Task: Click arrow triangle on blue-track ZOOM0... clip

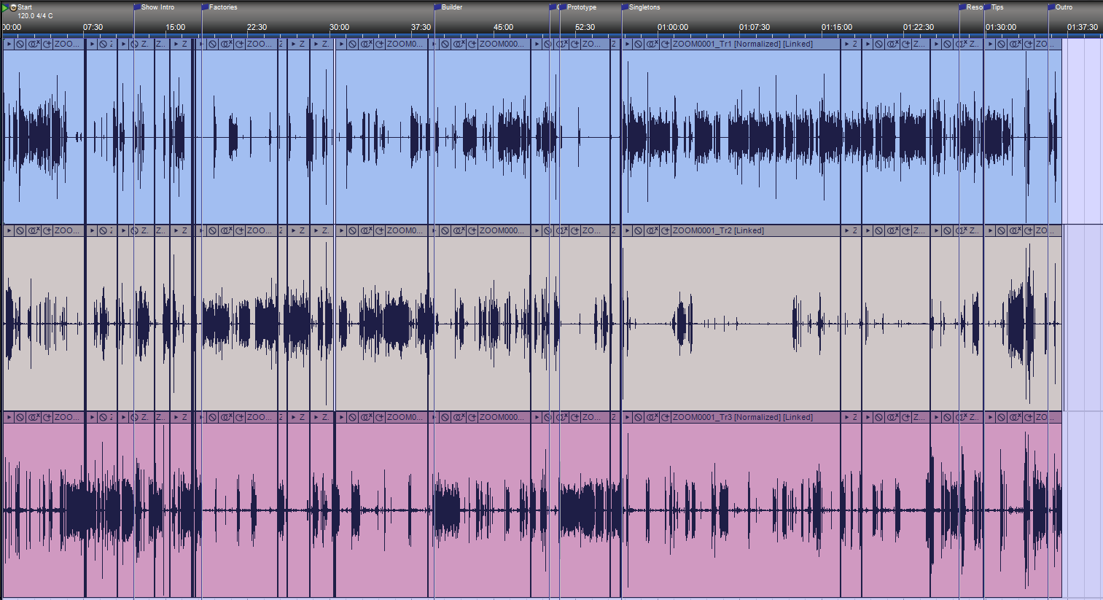Action: (341, 44)
